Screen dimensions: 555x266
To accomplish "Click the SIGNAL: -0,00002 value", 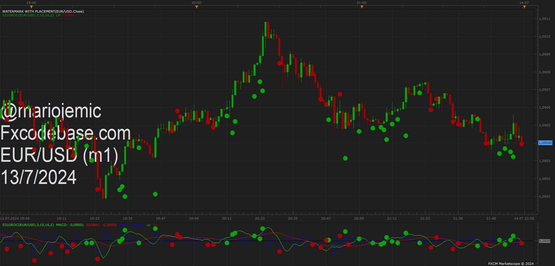I will [101, 225].
